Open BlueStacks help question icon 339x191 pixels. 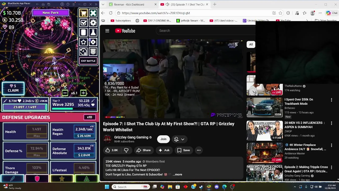coord(68,4)
